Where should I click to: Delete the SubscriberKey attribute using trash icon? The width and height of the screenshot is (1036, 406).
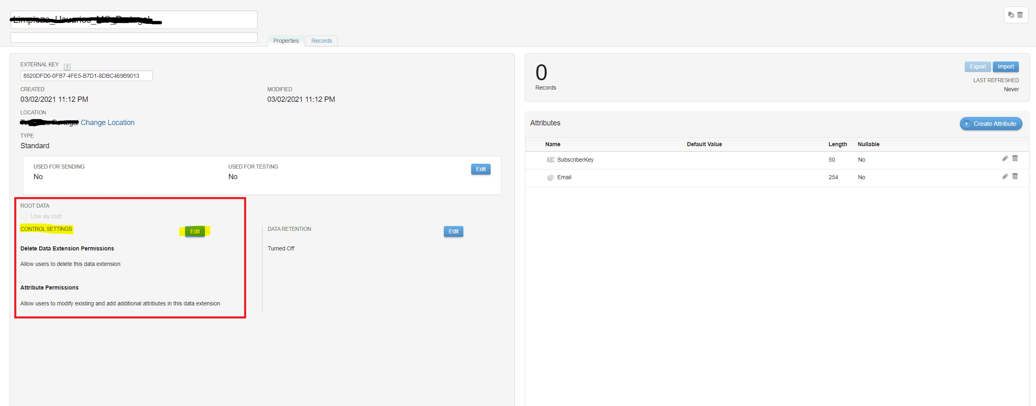coord(1015,159)
